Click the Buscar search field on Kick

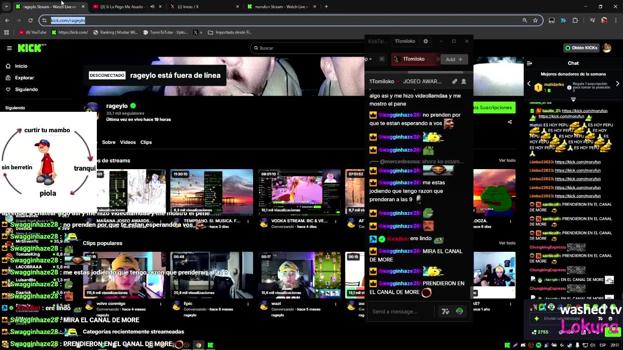tap(308, 48)
